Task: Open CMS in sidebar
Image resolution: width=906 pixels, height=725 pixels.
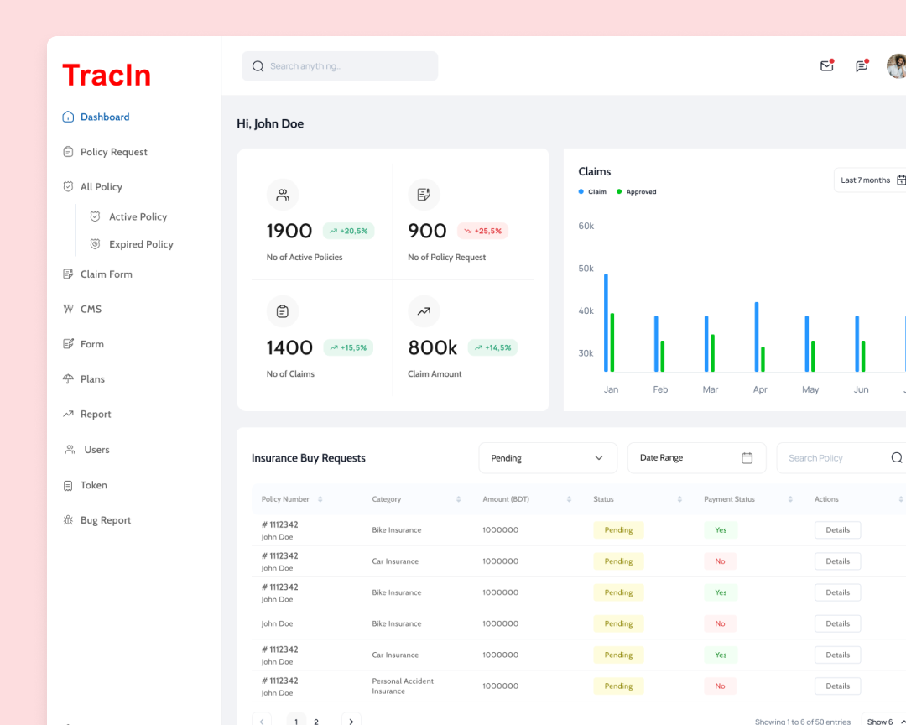Action: (81, 310)
